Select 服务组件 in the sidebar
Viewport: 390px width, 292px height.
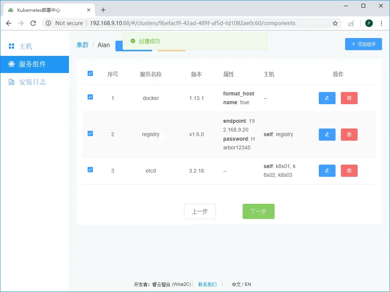click(x=35, y=64)
